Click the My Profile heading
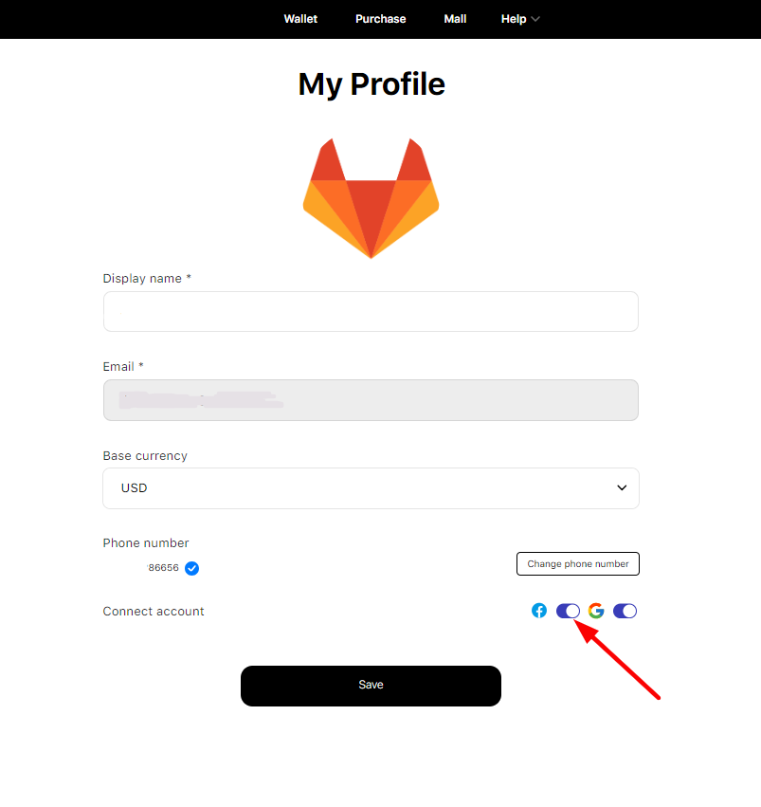 [371, 84]
